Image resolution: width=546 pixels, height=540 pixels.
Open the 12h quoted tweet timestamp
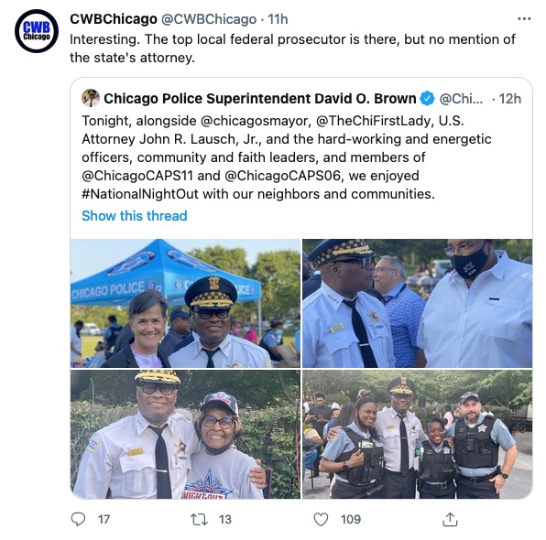coord(509,99)
